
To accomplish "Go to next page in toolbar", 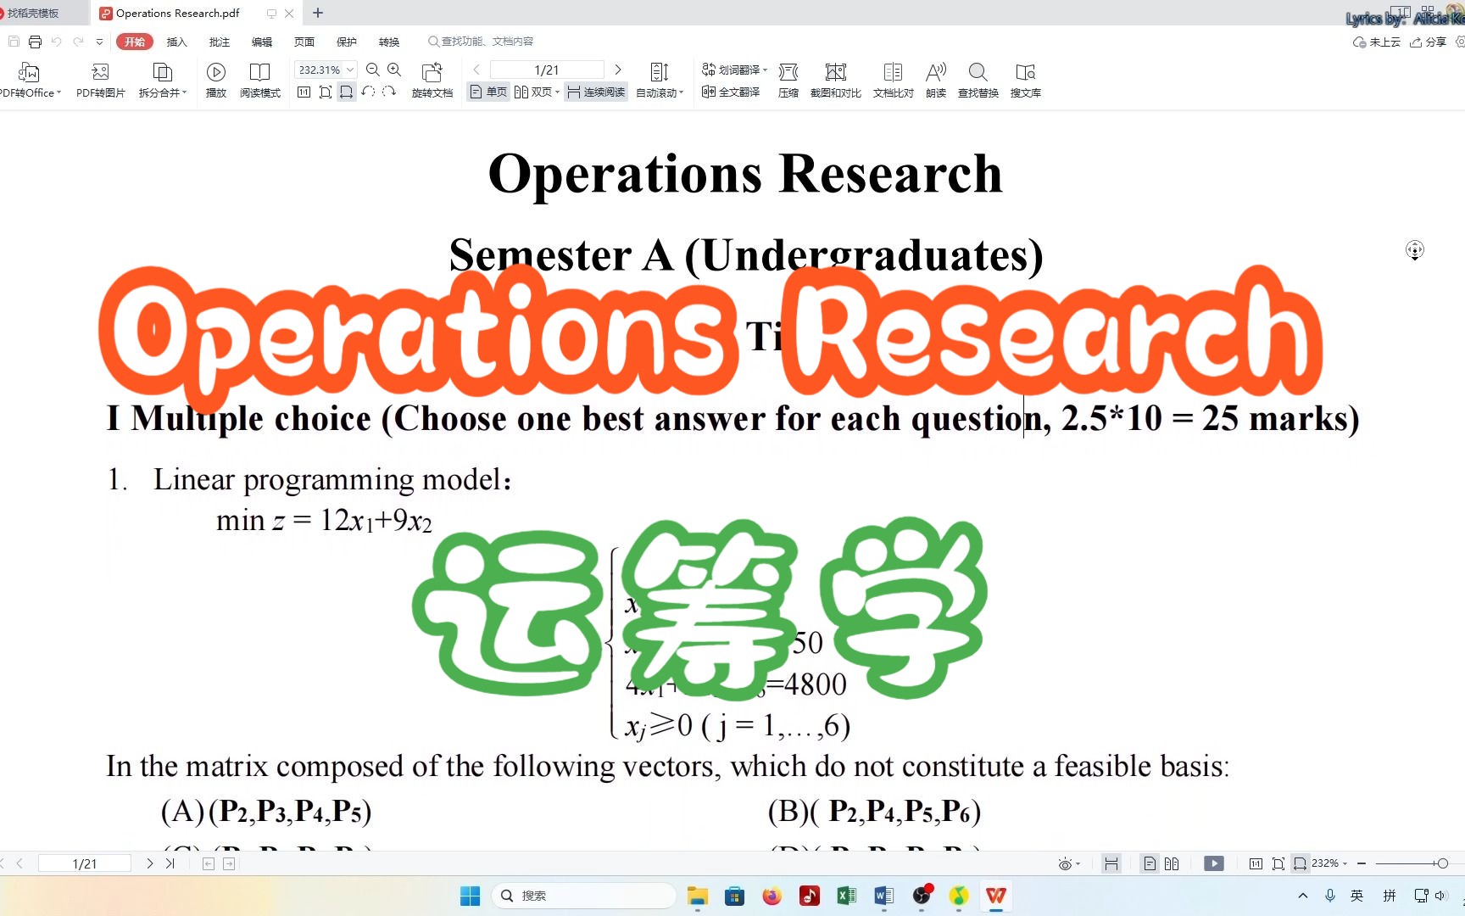I will 618,70.
